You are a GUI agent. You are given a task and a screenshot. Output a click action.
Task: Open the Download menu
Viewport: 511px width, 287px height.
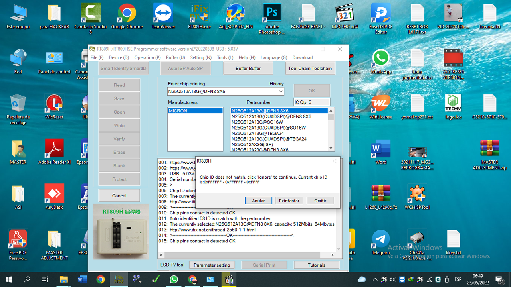pyautogui.click(x=303, y=57)
